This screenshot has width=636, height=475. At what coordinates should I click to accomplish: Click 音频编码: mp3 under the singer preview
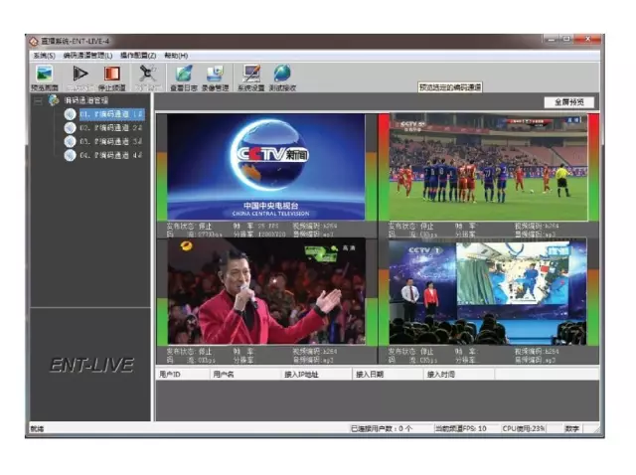pos(313,360)
